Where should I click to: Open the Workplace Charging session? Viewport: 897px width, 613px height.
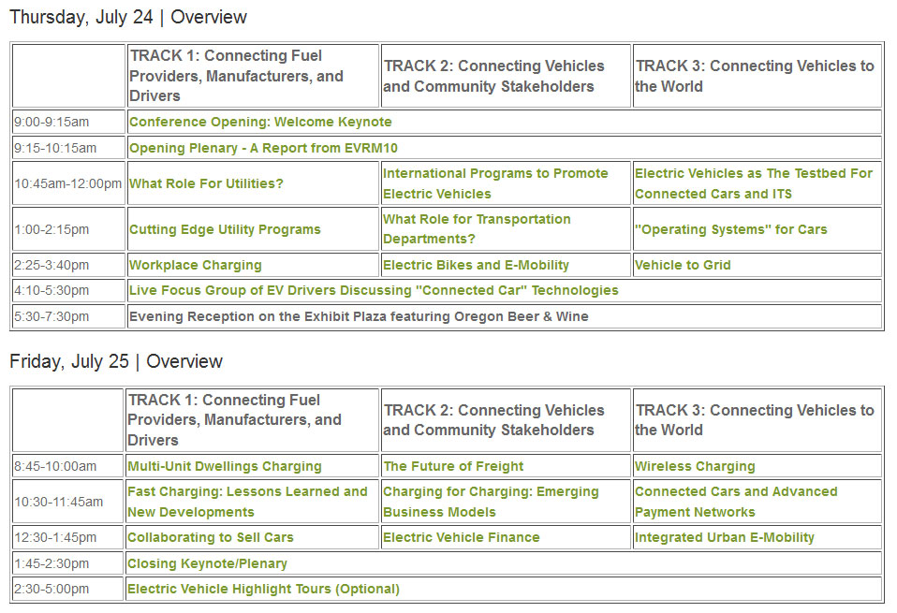pos(196,265)
